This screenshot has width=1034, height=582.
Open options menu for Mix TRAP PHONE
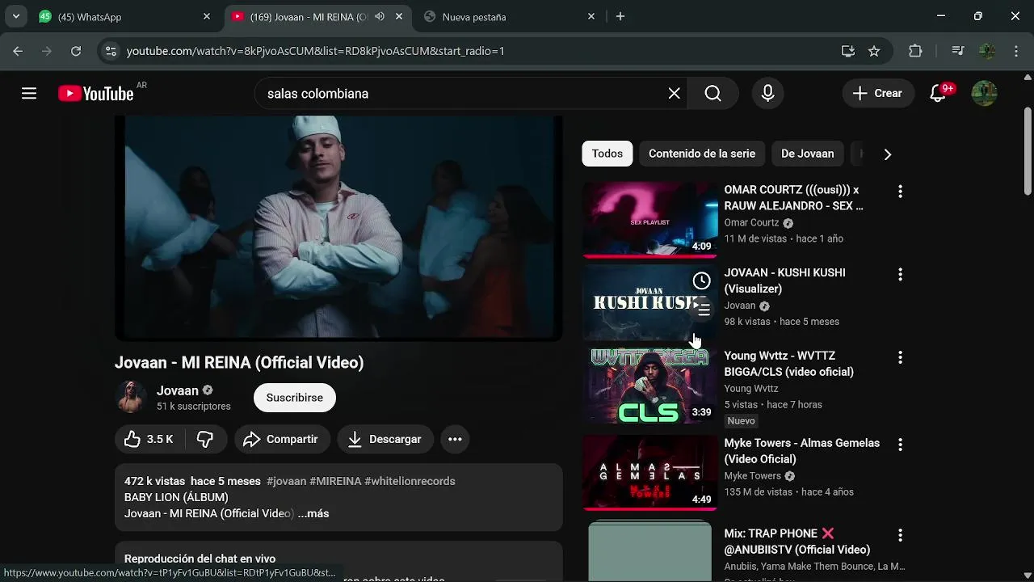point(900,535)
